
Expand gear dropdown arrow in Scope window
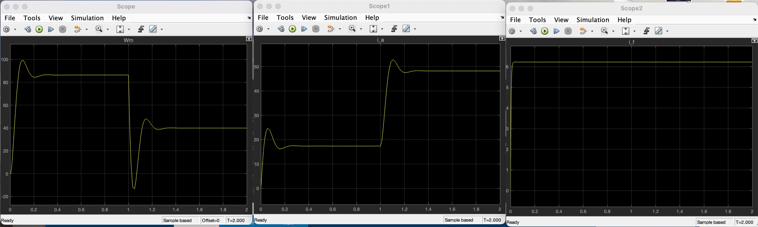[15, 30]
